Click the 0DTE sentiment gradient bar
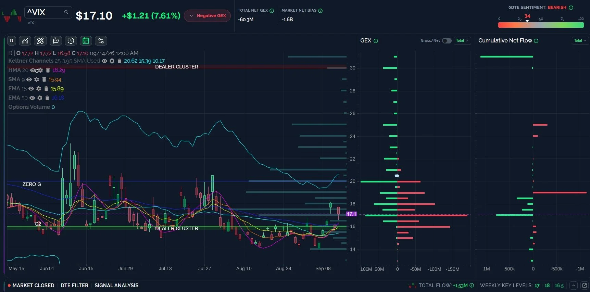This screenshot has height=292, width=590. tap(541, 25)
